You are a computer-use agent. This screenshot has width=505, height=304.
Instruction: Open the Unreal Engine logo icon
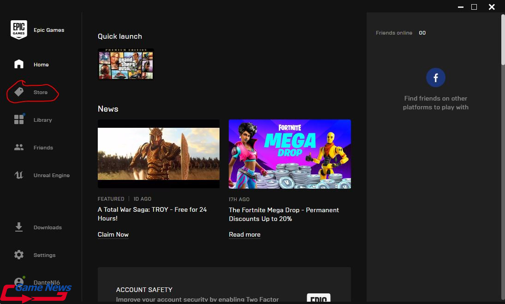(x=19, y=175)
